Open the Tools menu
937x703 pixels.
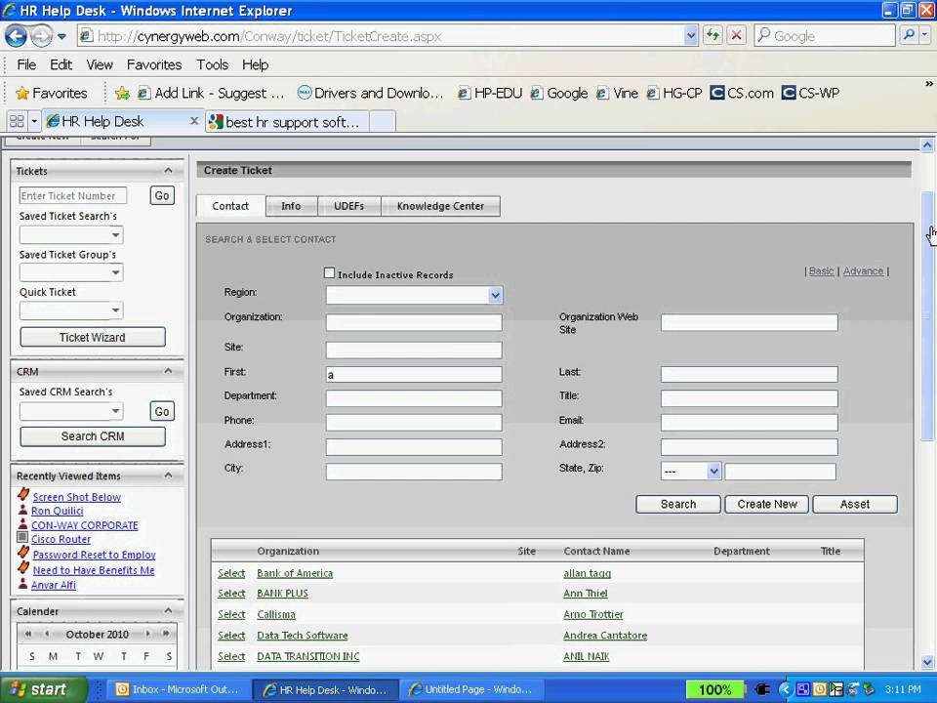[x=212, y=64]
